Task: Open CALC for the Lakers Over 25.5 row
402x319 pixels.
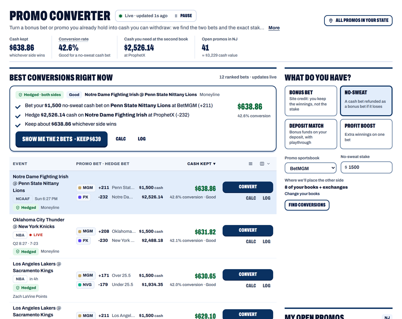Action: (x=251, y=285)
